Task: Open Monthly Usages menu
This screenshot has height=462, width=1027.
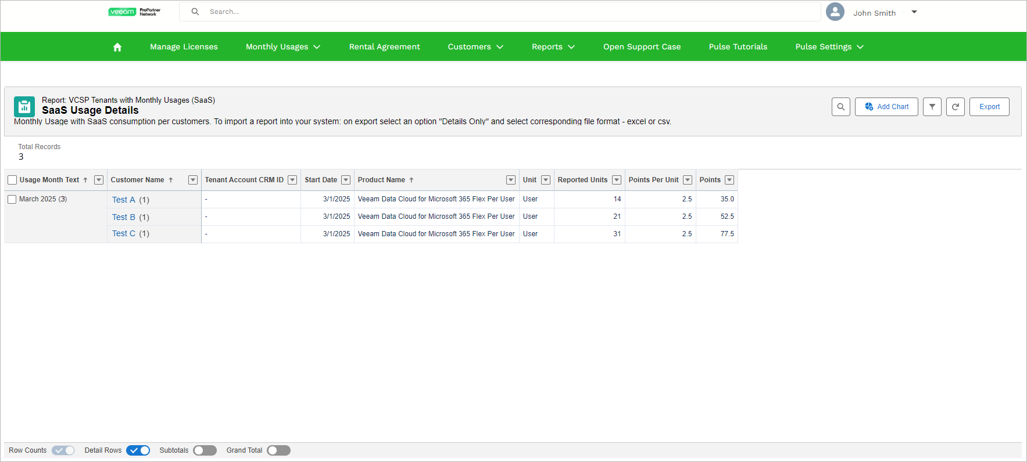Action: 283,47
